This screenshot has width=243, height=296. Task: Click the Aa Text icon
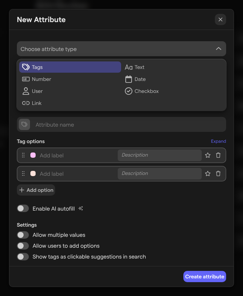(129, 67)
